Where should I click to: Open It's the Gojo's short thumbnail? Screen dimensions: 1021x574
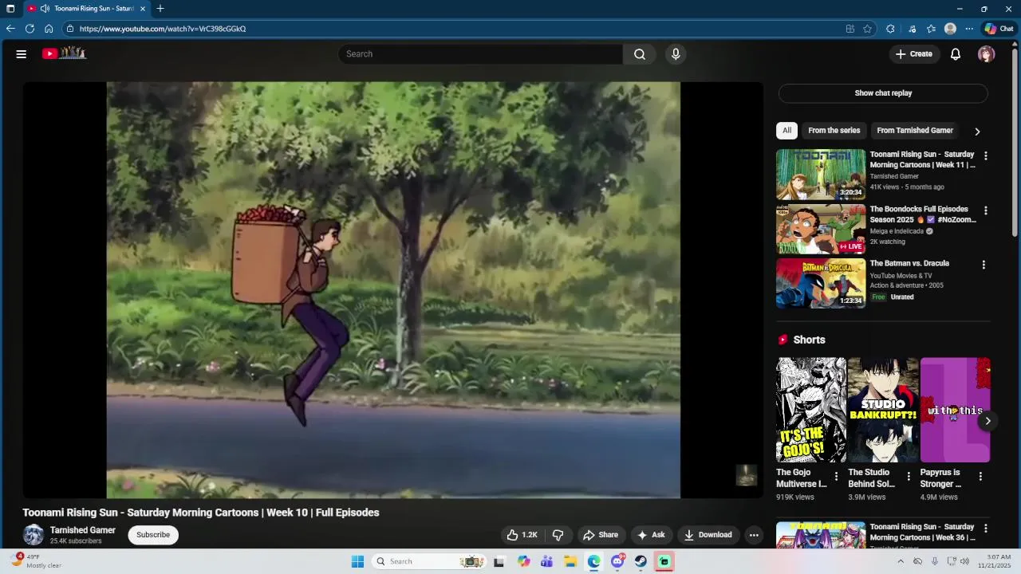[x=811, y=410]
